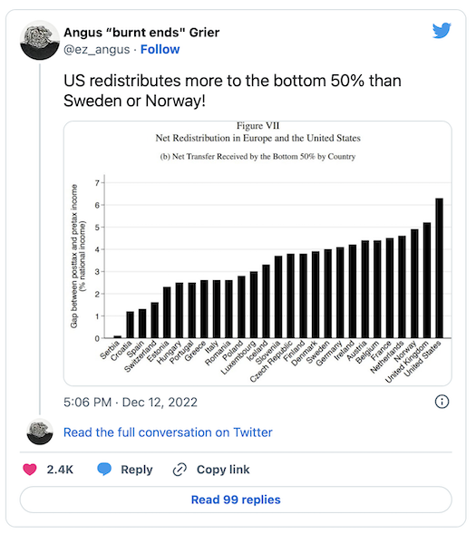Read the full conversation on Twitter
Image resolution: width=476 pixels, height=534 pixels.
[168, 432]
